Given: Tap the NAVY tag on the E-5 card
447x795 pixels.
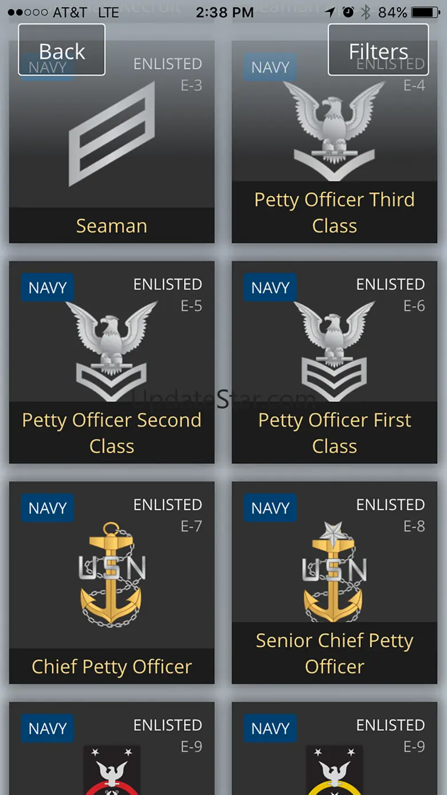Looking at the screenshot, I should [48, 288].
